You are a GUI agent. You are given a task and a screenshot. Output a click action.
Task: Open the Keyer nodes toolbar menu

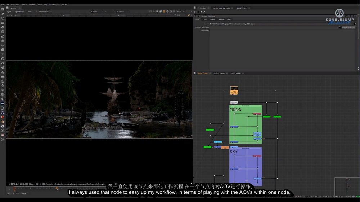[x=3, y=36]
